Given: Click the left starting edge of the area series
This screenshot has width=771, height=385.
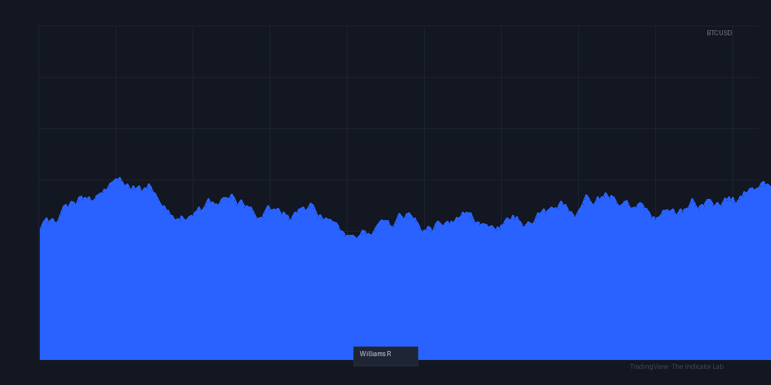Looking at the screenshot, I should (40, 229).
